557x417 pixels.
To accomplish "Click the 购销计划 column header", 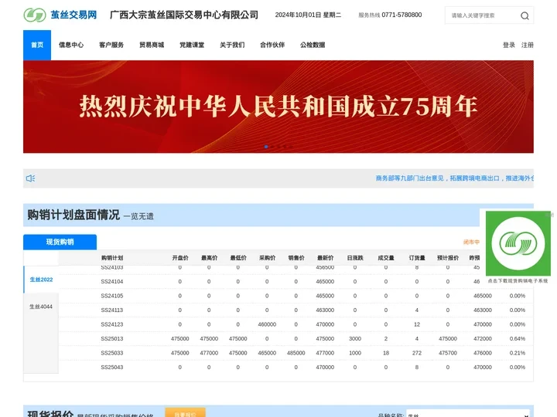I will 112,258.
